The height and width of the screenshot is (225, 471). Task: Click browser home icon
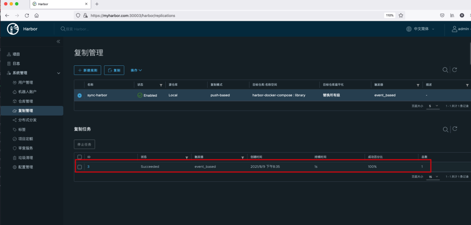[36, 15]
